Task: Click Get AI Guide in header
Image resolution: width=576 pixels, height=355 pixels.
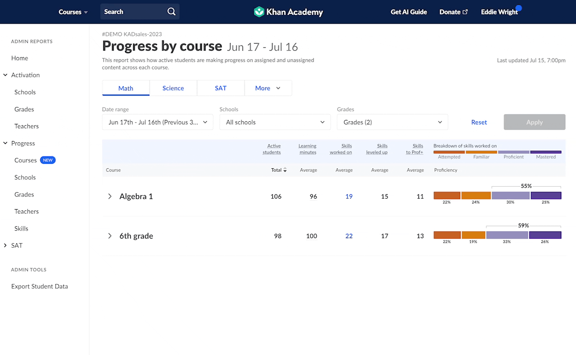Action: (409, 12)
